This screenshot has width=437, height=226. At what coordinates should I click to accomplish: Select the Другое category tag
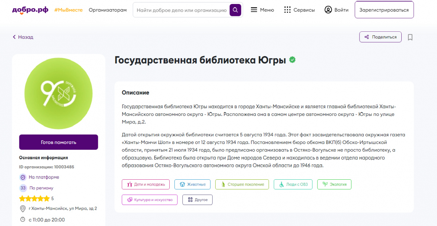tap(197, 200)
